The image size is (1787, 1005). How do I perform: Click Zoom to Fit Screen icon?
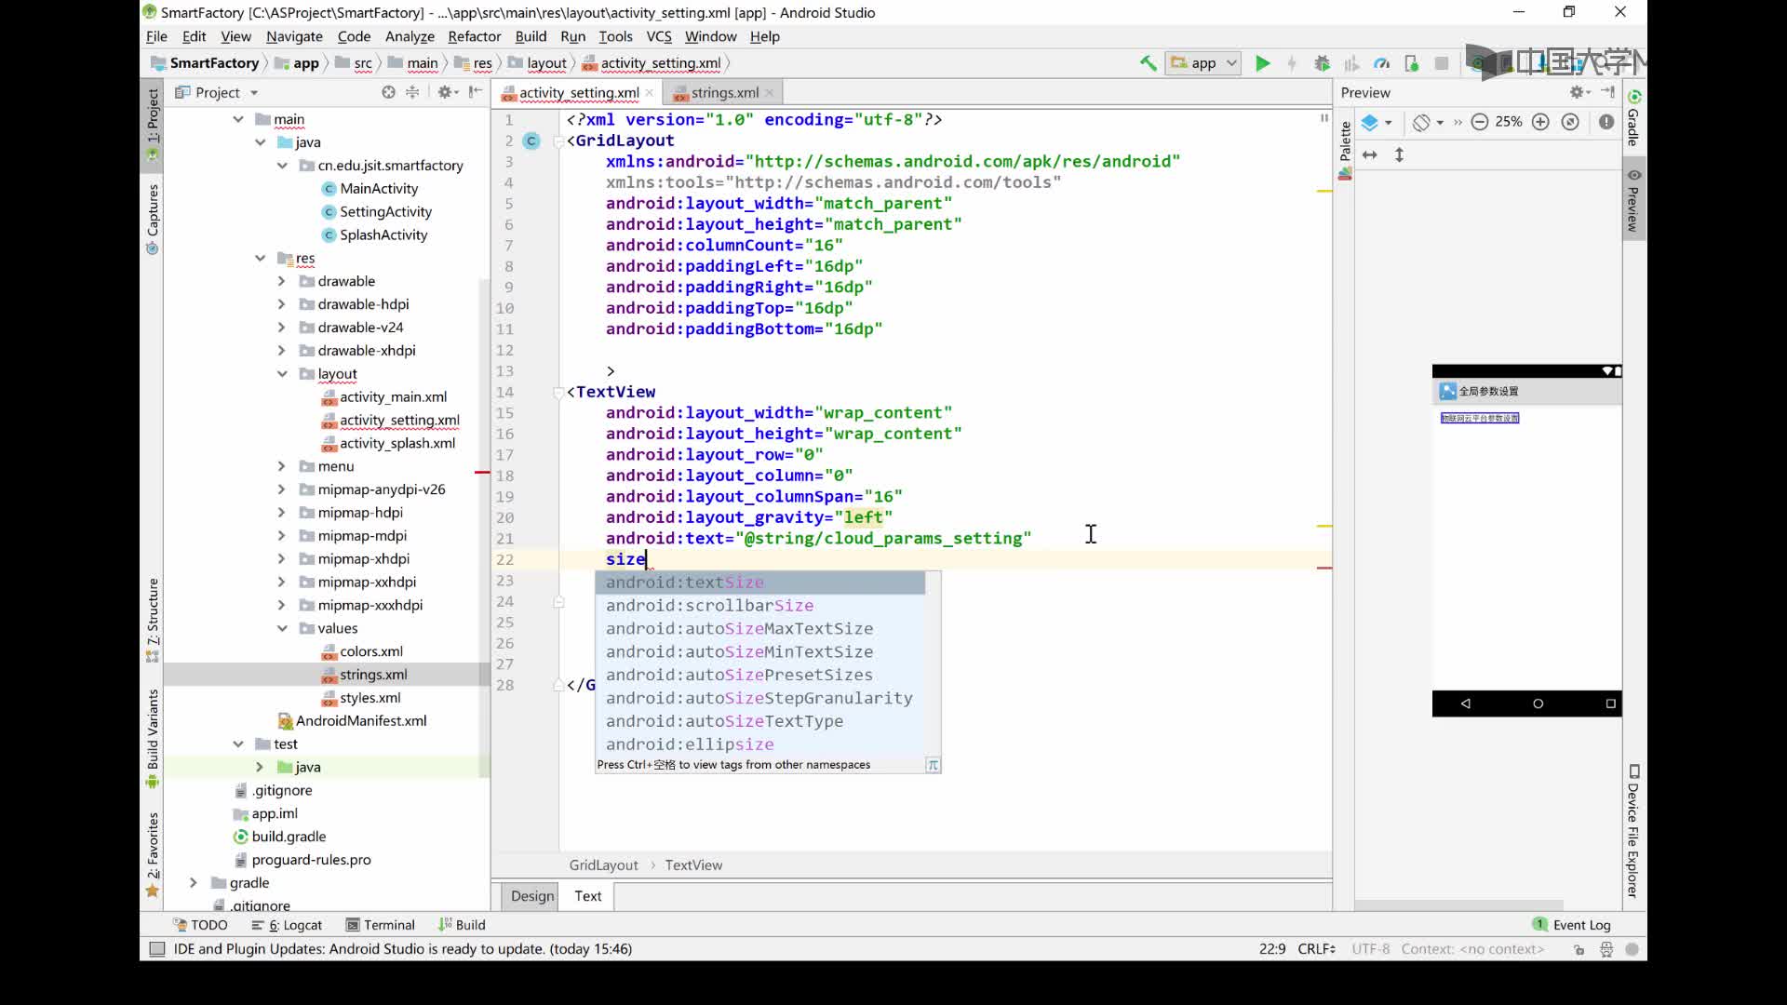tap(1570, 122)
